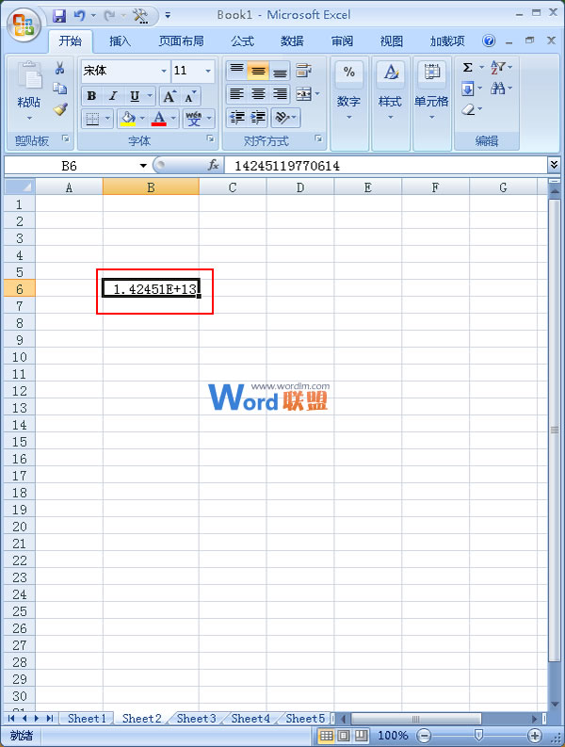Open the 插入 ribbon tab

tap(120, 41)
